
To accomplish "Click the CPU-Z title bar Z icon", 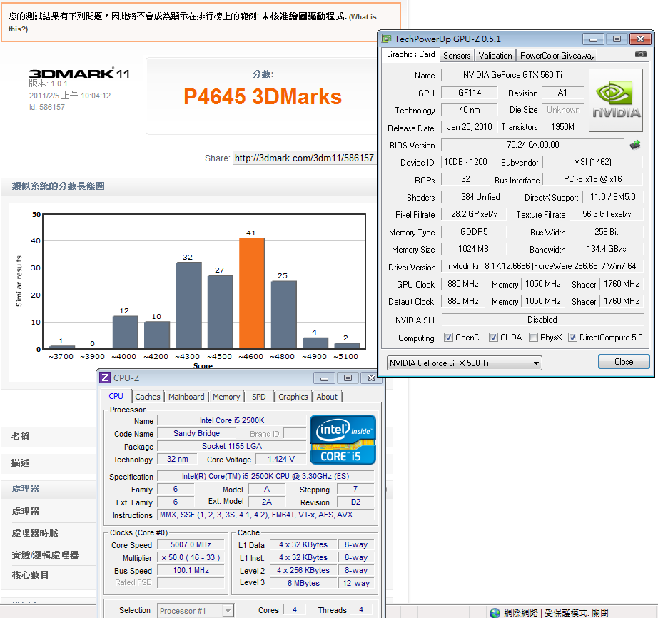I will [x=105, y=378].
